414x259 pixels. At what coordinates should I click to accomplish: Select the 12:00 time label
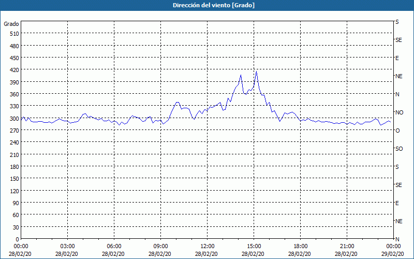(206, 250)
